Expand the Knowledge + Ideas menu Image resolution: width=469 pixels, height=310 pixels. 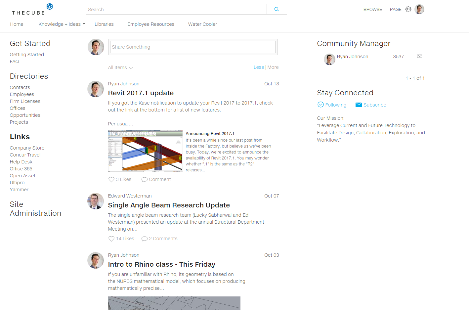[62, 24]
